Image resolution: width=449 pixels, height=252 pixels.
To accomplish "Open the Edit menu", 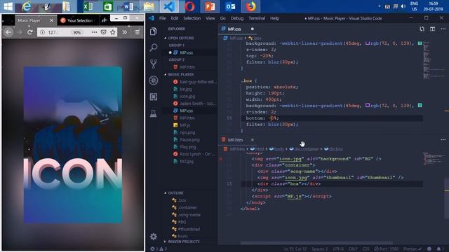I will point(175,18).
